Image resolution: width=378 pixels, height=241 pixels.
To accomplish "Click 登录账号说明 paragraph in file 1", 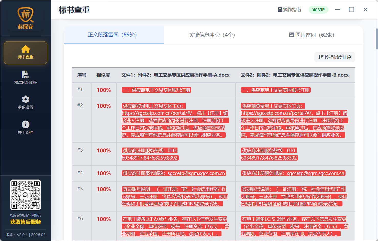I will tap(175, 196).
